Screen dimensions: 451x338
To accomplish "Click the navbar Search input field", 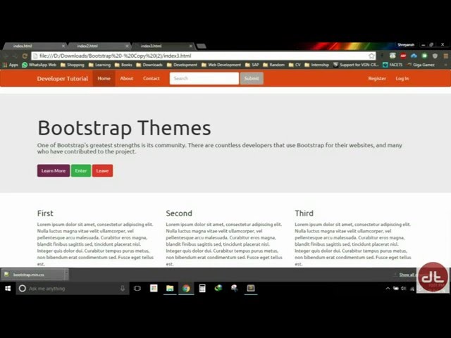I will point(204,78).
